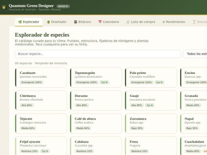Open the Calabaza species card
The height and width of the screenshot is (155, 207).
(x=96, y=146)
